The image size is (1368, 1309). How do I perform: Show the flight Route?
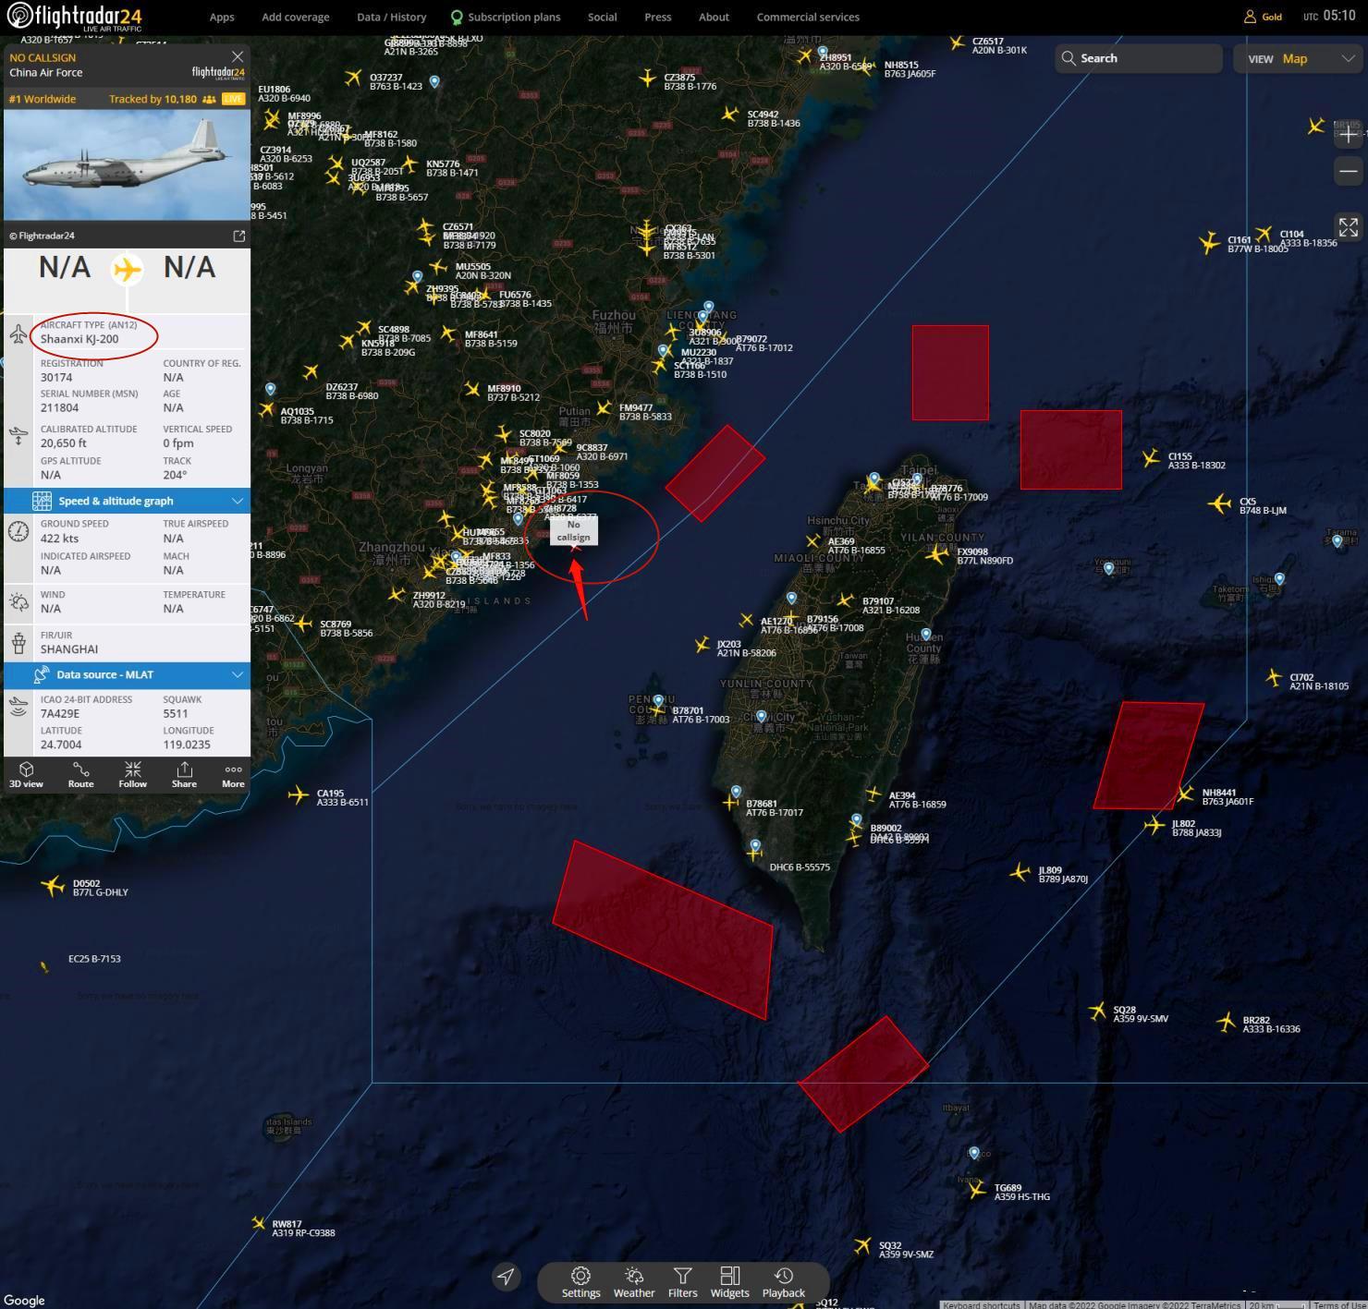tap(80, 774)
